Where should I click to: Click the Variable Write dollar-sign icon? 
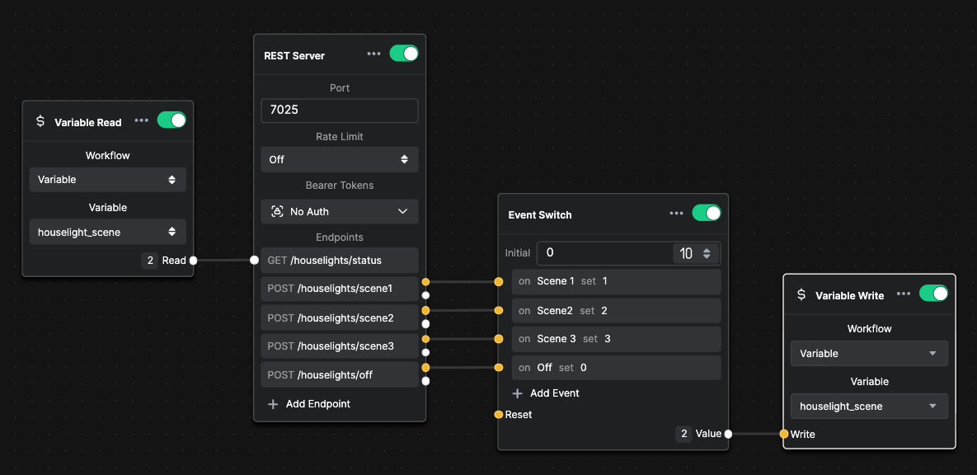tap(801, 294)
